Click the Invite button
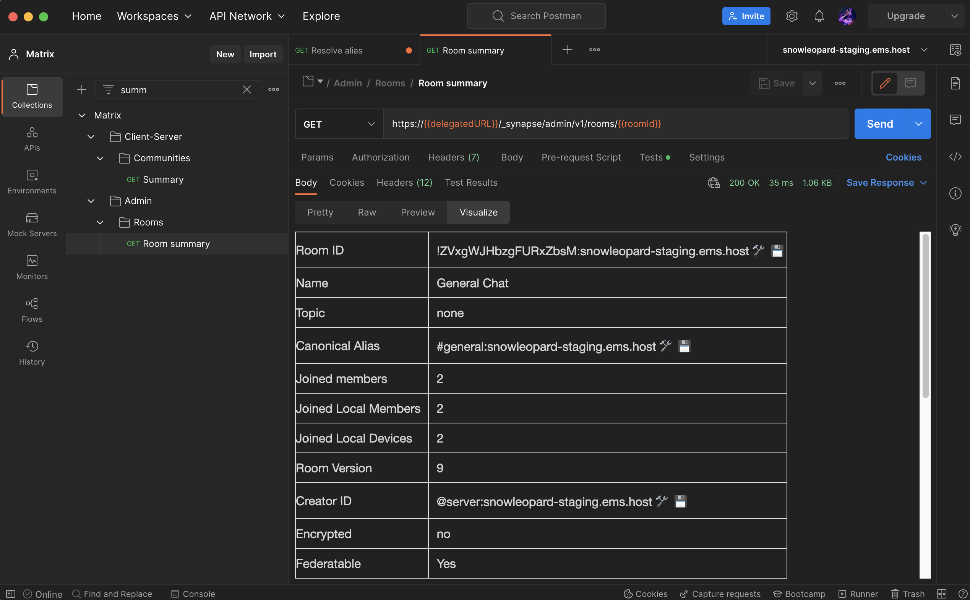 point(746,16)
